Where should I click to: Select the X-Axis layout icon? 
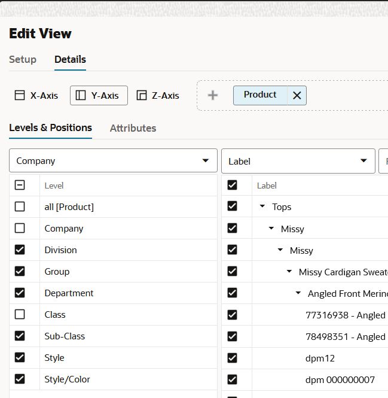20,95
